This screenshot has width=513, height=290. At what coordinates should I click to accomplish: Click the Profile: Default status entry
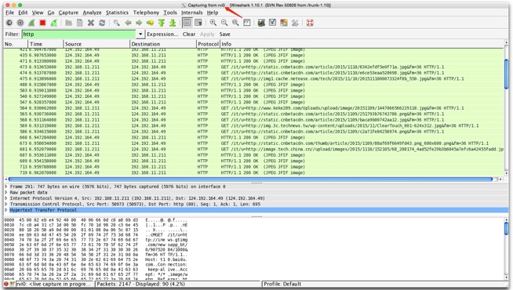pos(282,284)
